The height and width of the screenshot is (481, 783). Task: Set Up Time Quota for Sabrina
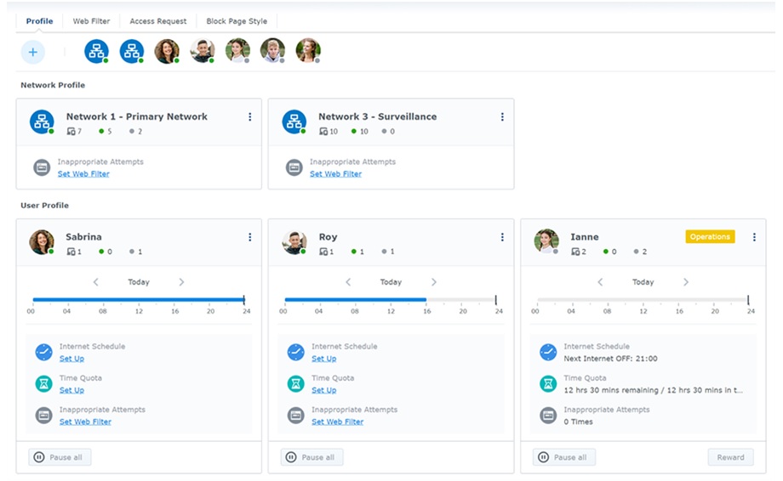71,390
